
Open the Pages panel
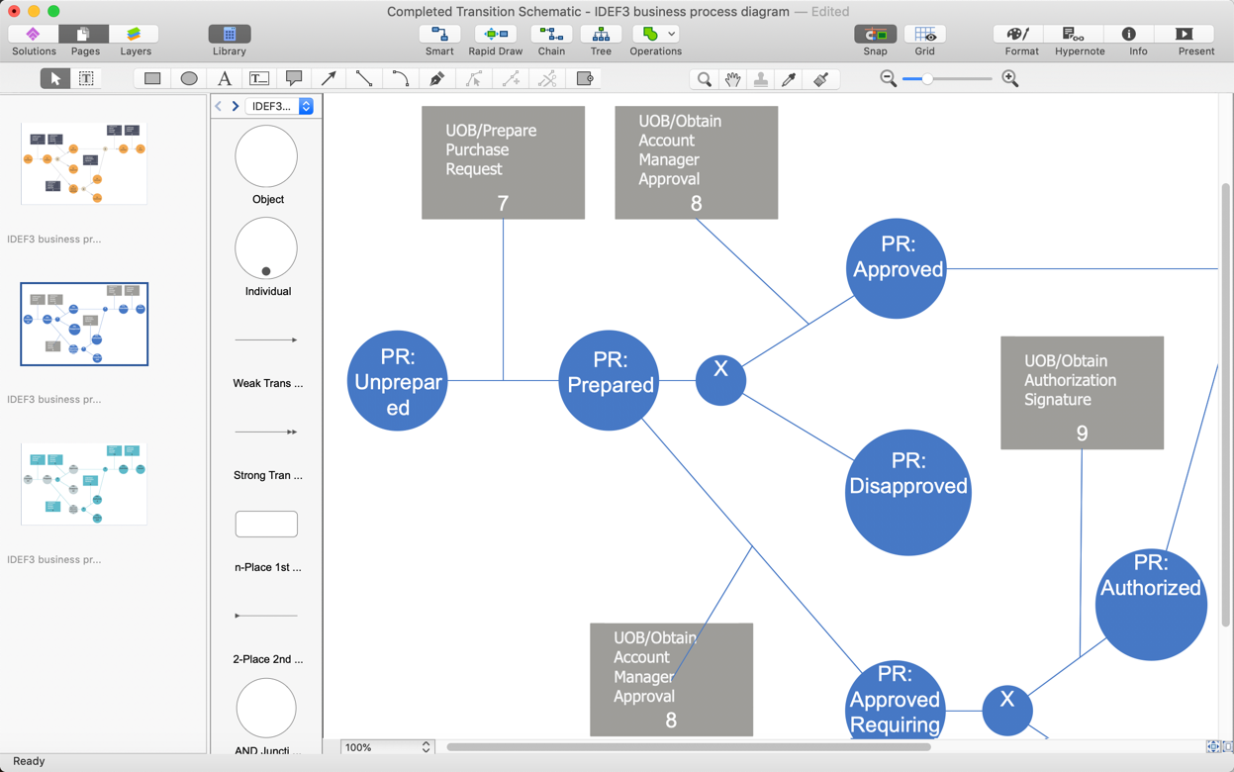[84, 40]
